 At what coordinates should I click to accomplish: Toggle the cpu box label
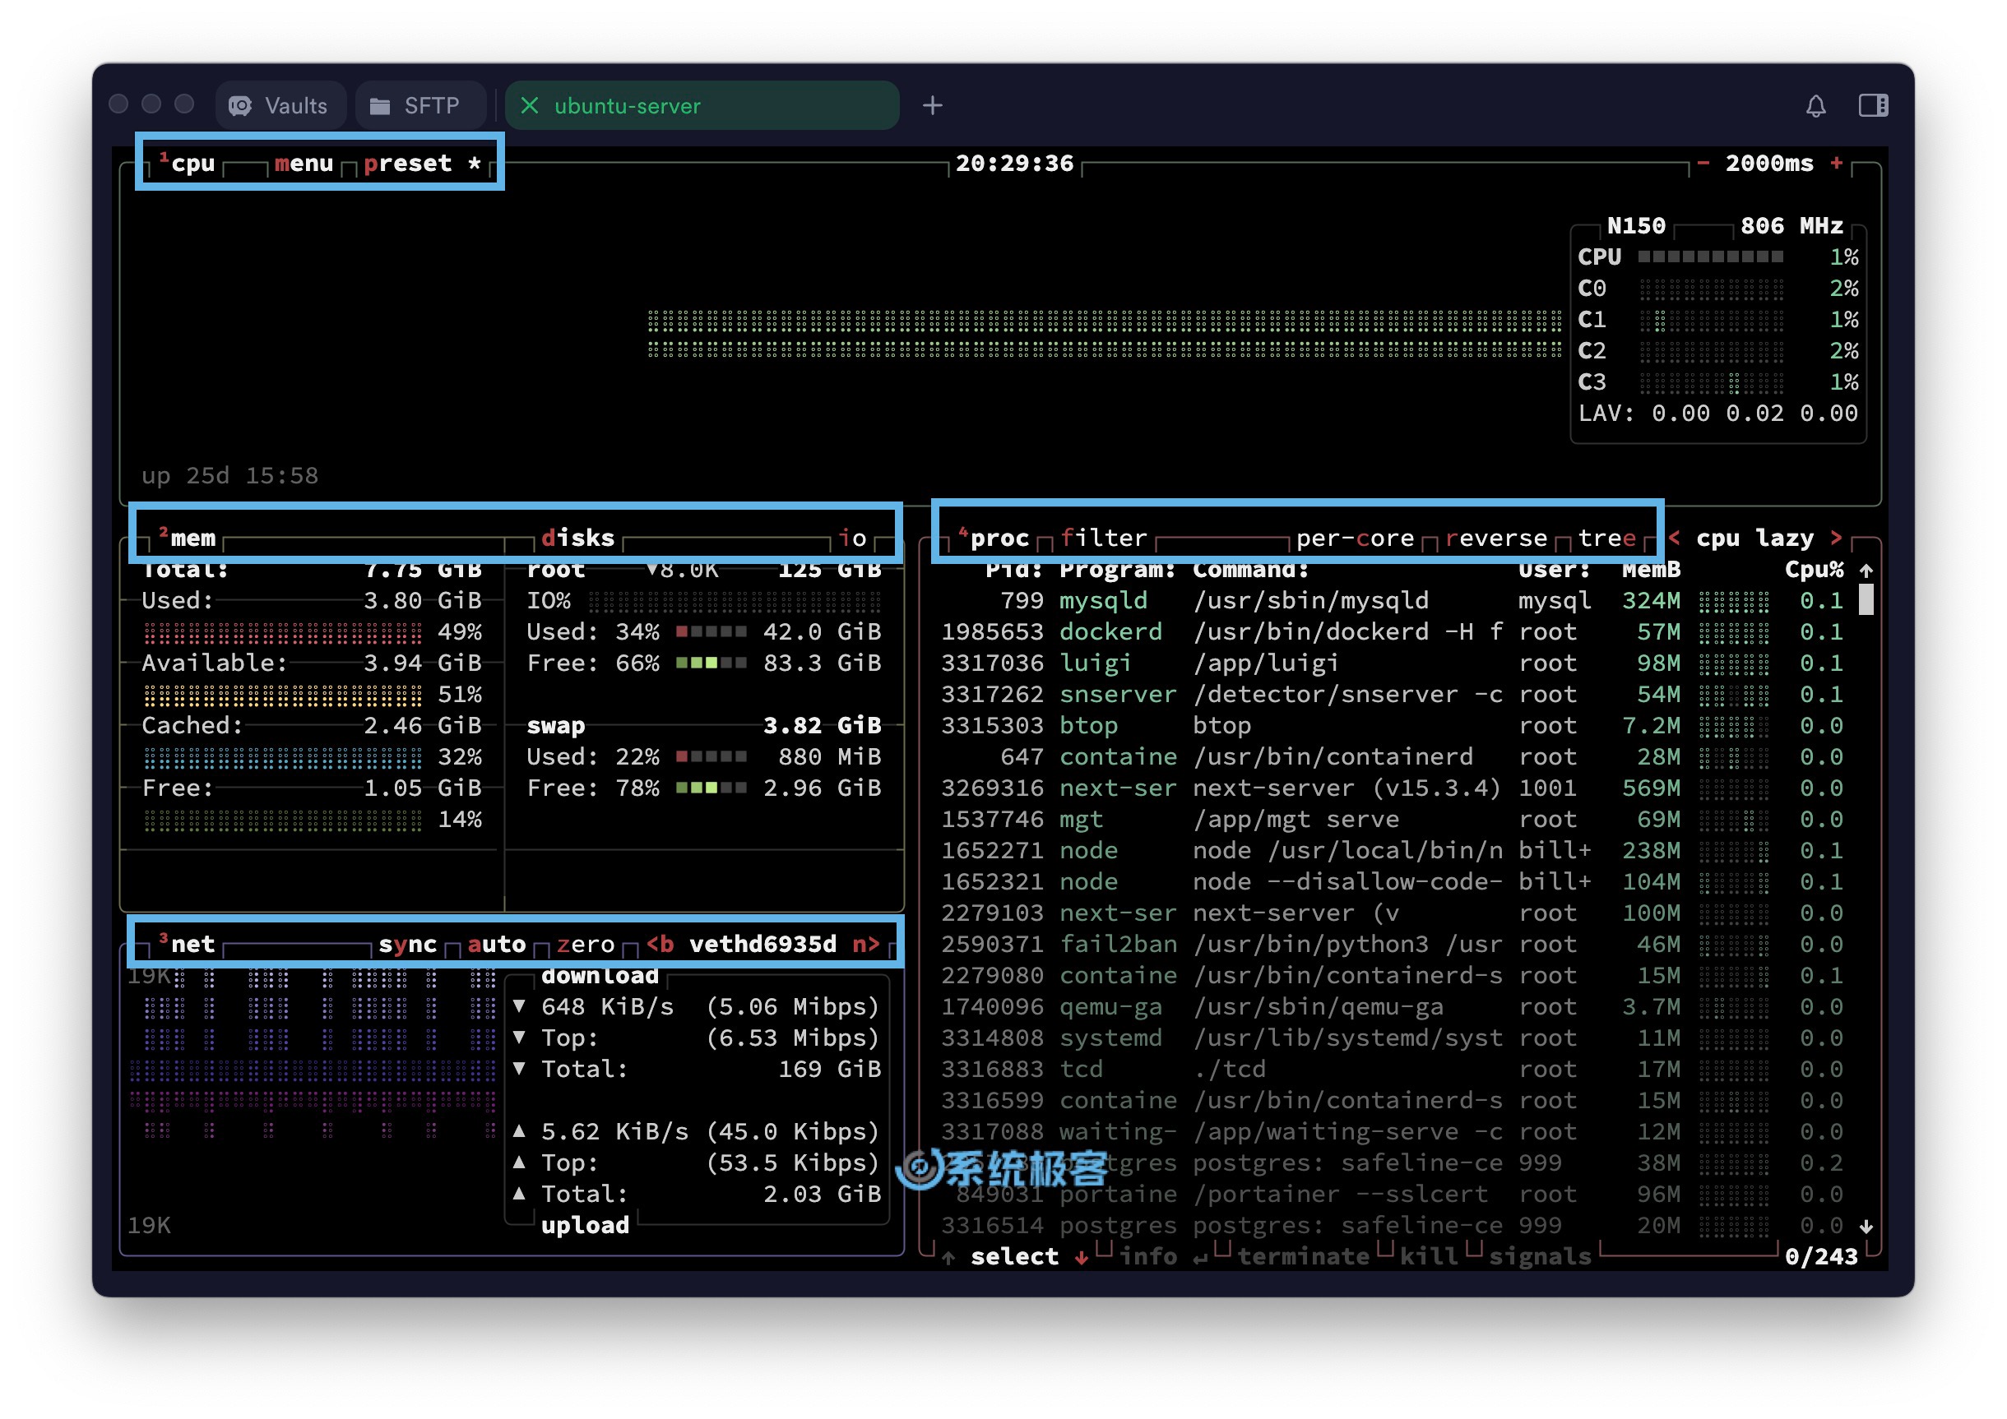[186, 164]
